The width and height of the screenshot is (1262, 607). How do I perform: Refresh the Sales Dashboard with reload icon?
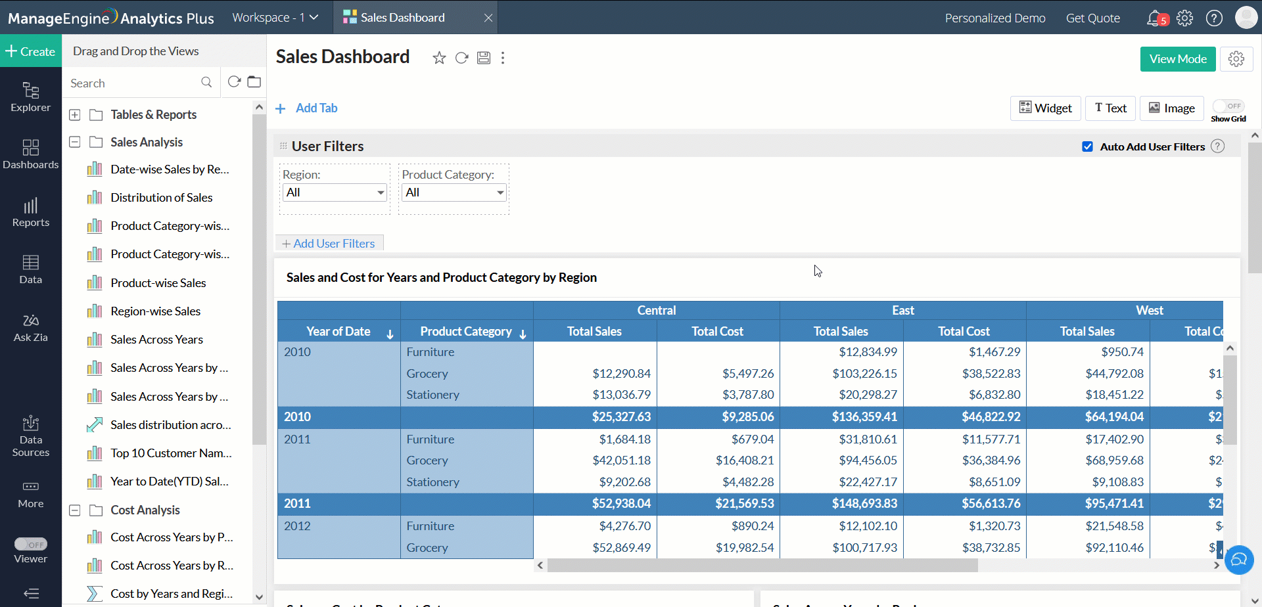[x=461, y=58]
